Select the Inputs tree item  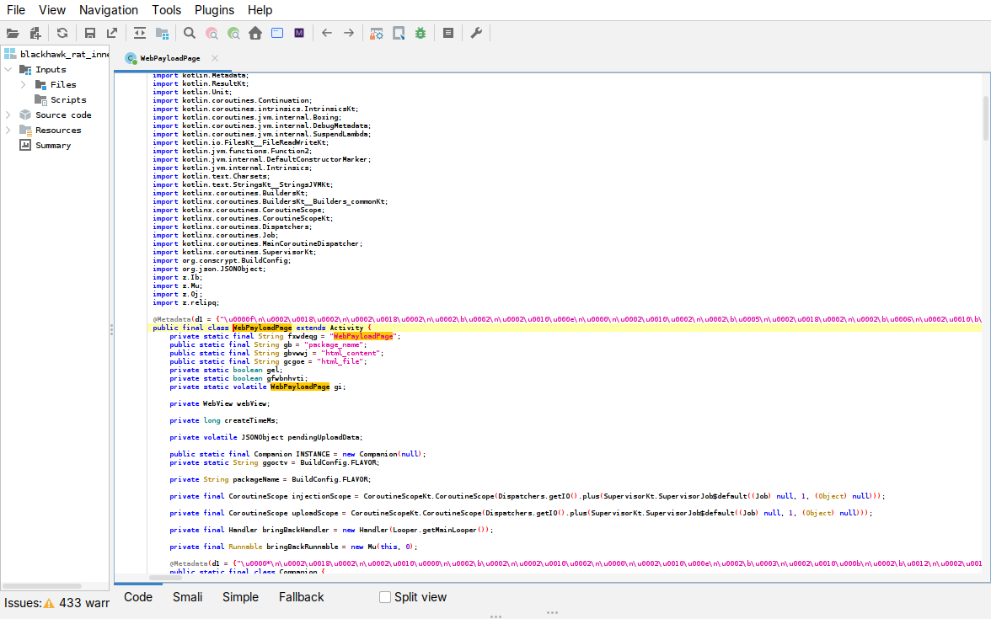click(51, 69)
